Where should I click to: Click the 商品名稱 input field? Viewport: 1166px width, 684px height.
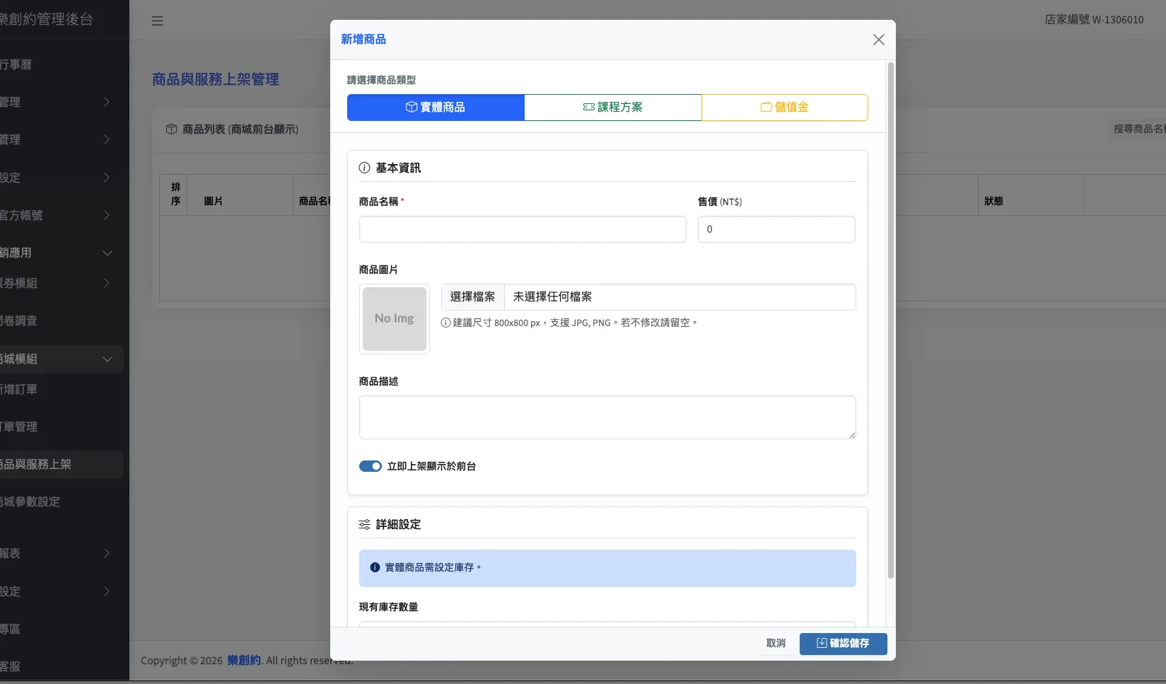522,229
